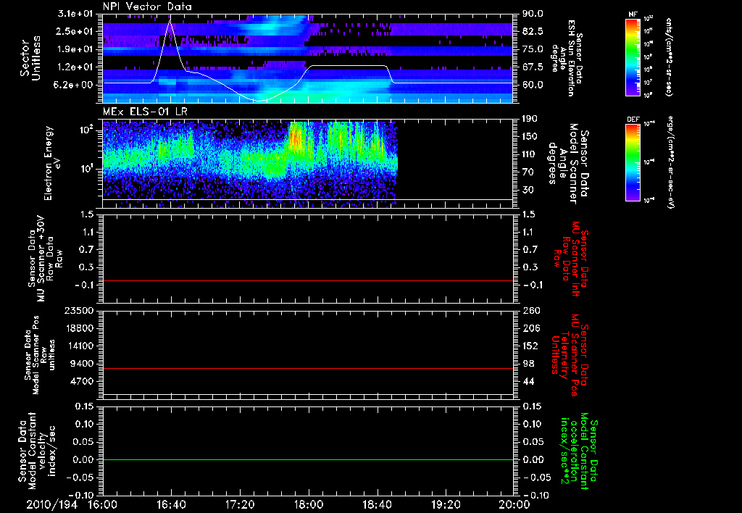Viewport: 742px width, 513px height.
Task: Click the 'MU Scanner +30V Raw Data' axis title
Action: click(x=46, y=259)
